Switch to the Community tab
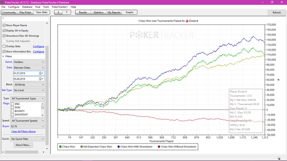 tap(9, 12)
